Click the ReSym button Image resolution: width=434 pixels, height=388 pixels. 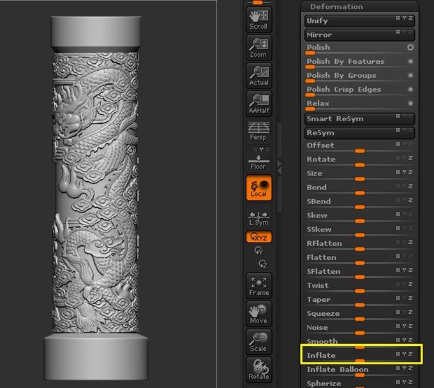point(359,133)
